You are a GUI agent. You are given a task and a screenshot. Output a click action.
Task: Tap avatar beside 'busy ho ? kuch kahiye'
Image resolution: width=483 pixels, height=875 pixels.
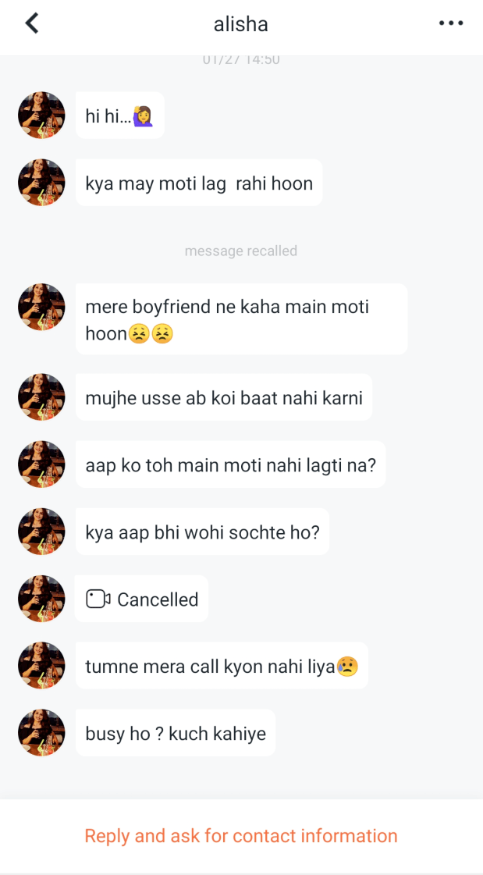tap(41, 733)
